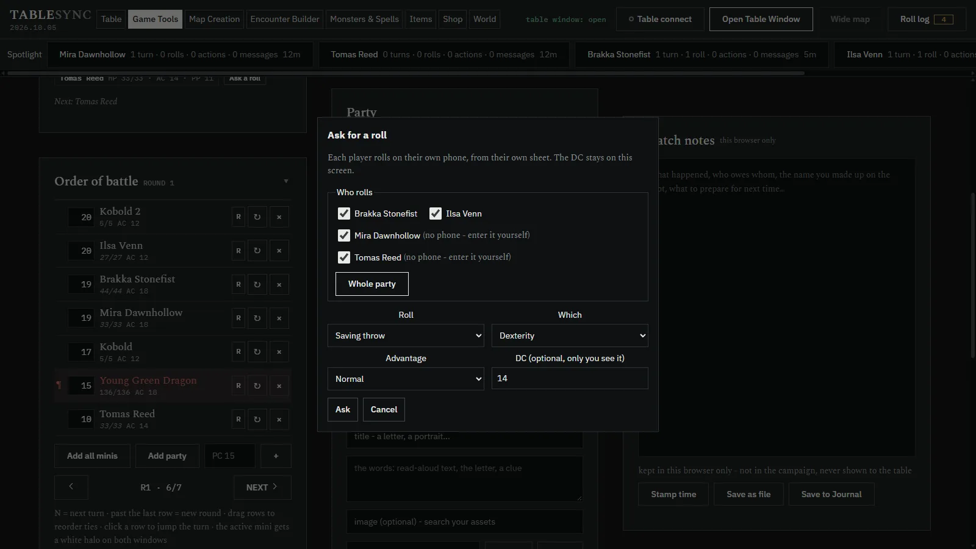
Task: Open the Advantage dropdown showing Normal
Action: coord(406,379)
